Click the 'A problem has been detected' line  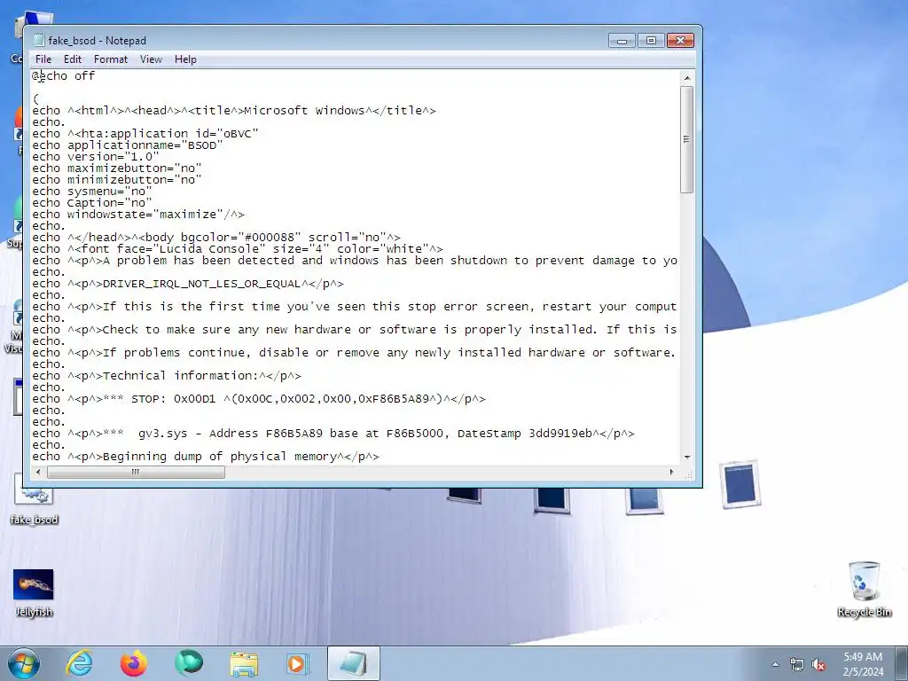pyautogui.click(x=355, y=261)
